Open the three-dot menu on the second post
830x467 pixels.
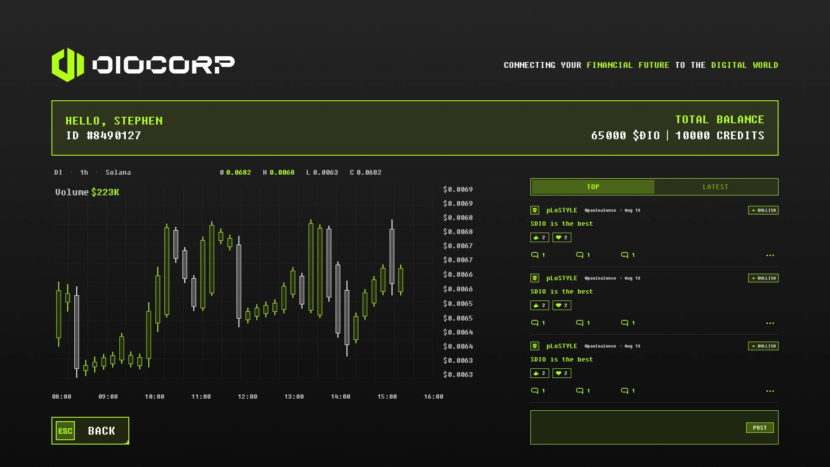pyautogui.click(x=770, y=323)
